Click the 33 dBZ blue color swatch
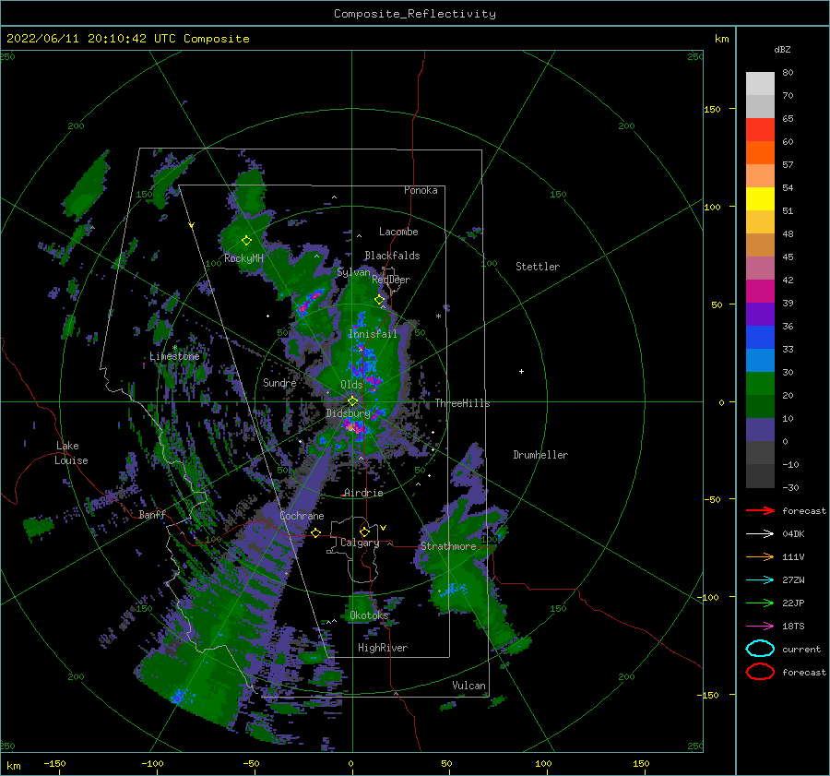830x776 pixels. 760,338
